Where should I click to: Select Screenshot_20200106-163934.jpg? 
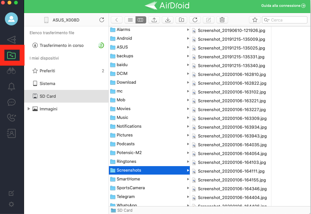pyautogui.click(x=231, y=127)
